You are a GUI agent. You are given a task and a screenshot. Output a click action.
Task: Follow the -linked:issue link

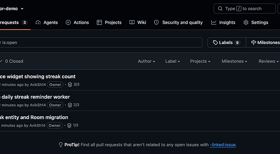pos(223,145)
